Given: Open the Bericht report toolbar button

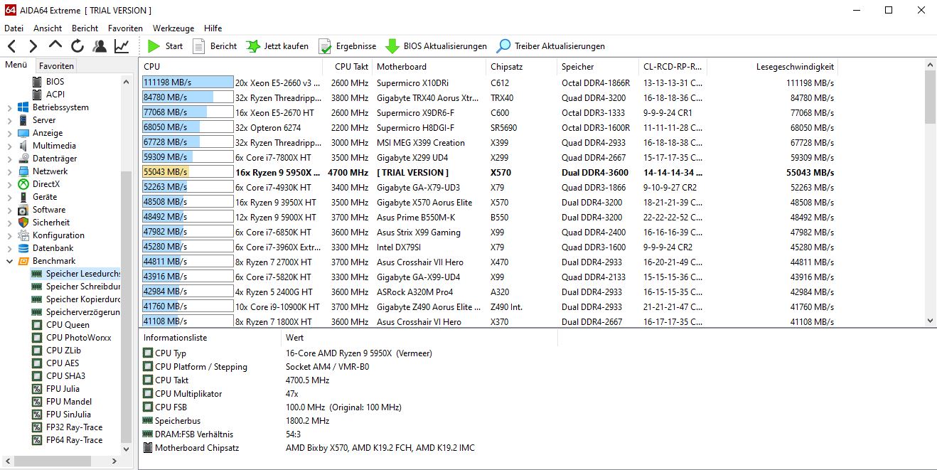Looking at the screenshot, I should point(215,46).
